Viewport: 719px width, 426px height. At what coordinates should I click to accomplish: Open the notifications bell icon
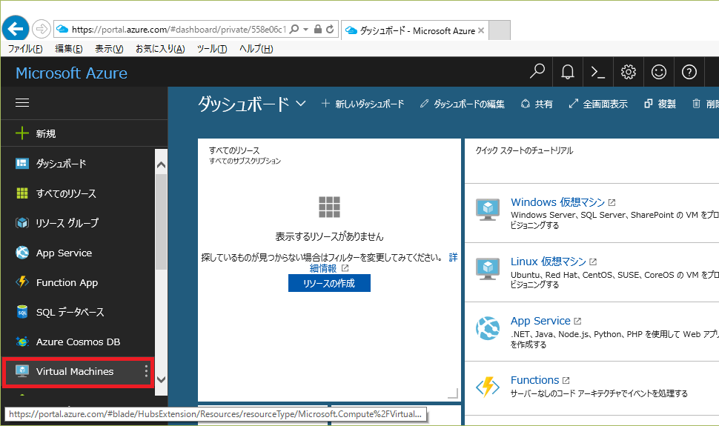click(568, 72)
